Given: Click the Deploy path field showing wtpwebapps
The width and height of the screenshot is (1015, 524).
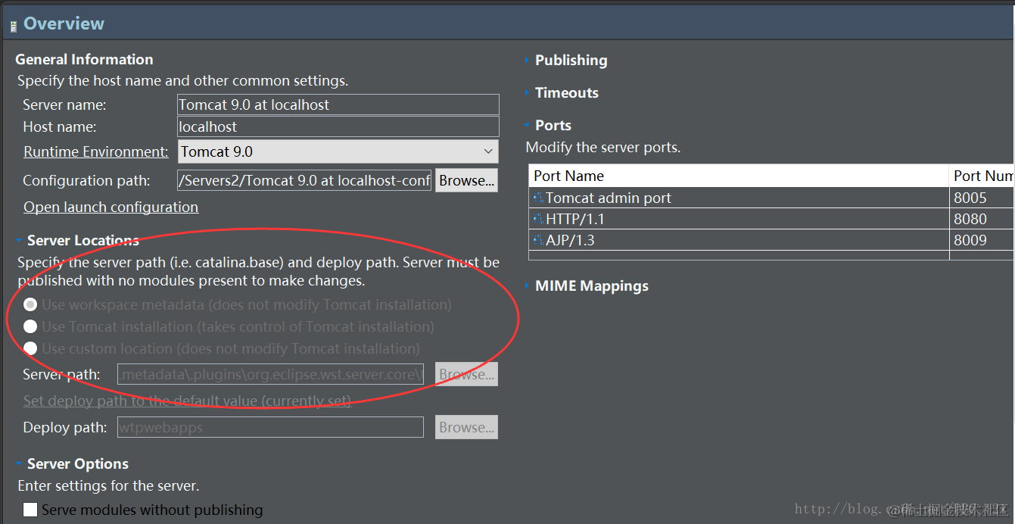Looking at the screenshot, I should coord(270,427).
